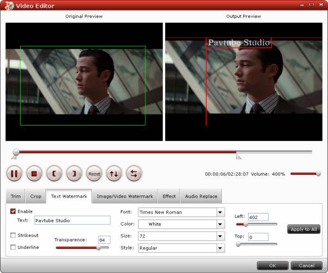Open the Audio Replace tab
Viewport: 328px width, 273px height.
point(201,196)
